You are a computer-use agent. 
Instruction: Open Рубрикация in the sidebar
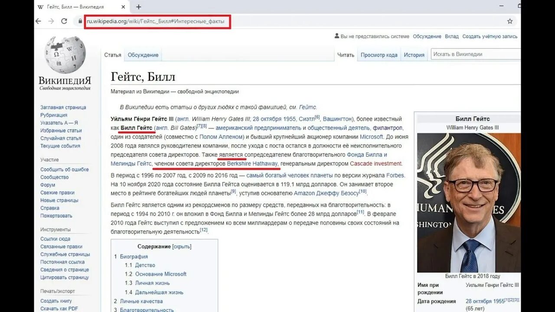(54, 115)
